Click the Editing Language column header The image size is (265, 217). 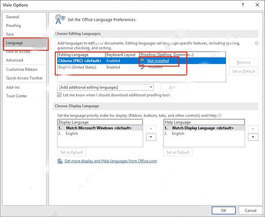click(x=81, y=55)
